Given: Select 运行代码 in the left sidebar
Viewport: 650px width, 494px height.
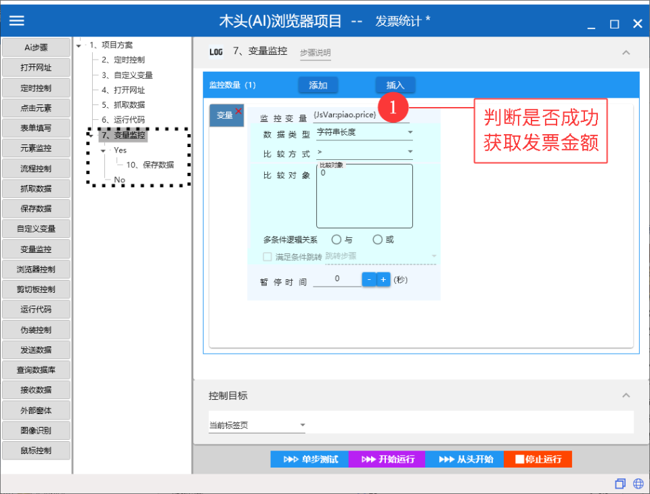Looking at the screenshot, I should tap(36, 308).
